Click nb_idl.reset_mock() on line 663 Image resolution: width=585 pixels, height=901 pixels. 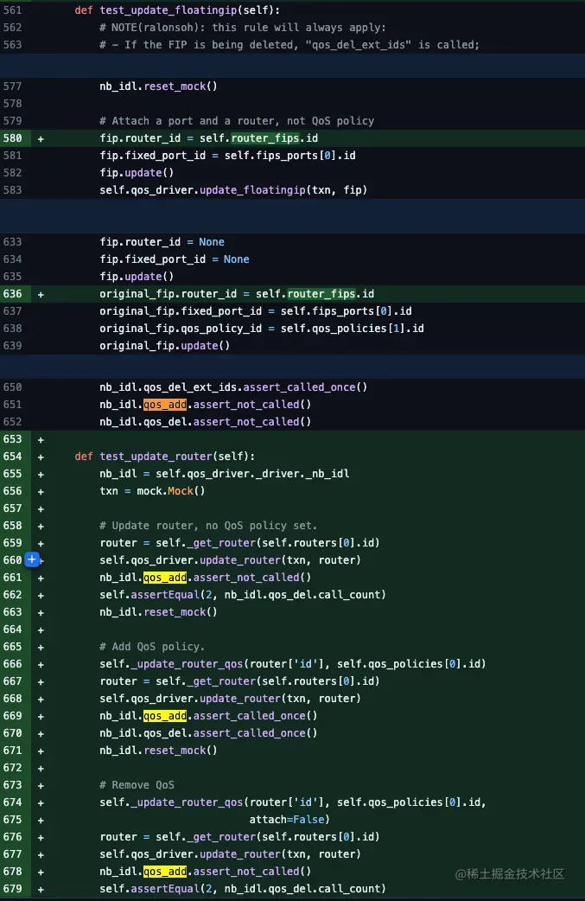coord(158,612)
